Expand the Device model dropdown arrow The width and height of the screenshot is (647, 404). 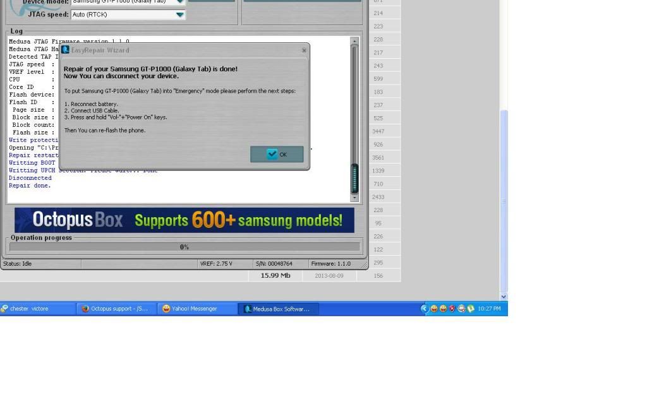tap(180, 2)
